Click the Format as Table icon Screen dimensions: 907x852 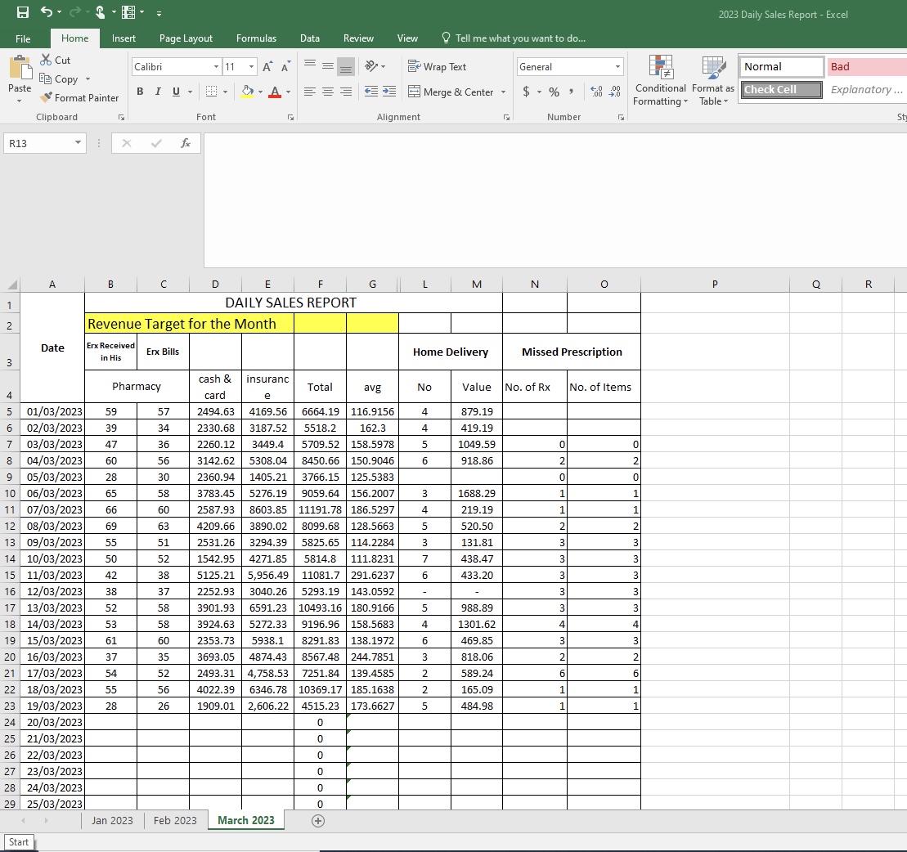point(713,67)
